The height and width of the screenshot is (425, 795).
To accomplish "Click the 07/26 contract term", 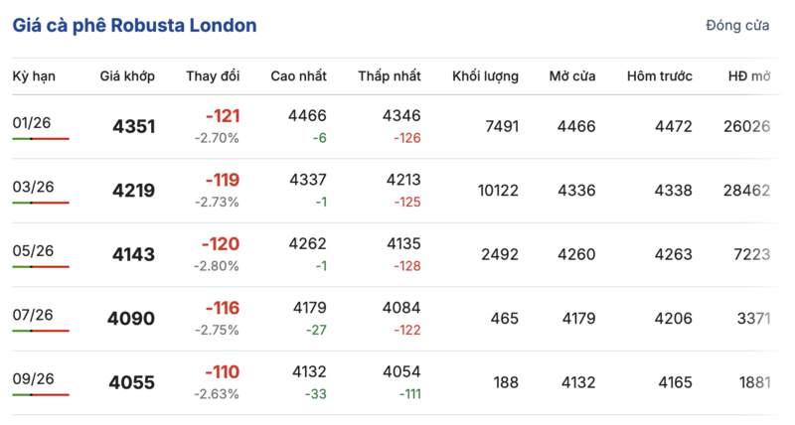I will click(32, 315).
